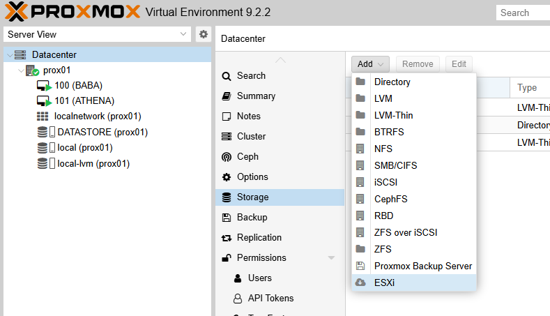
Task: Click the Edit button
Action: [x=459, y=64]
